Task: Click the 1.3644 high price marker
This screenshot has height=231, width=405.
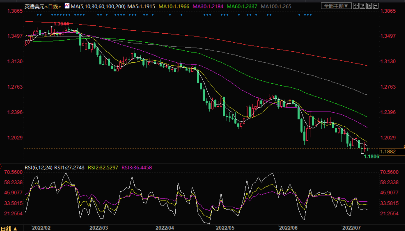Action: 61,24
